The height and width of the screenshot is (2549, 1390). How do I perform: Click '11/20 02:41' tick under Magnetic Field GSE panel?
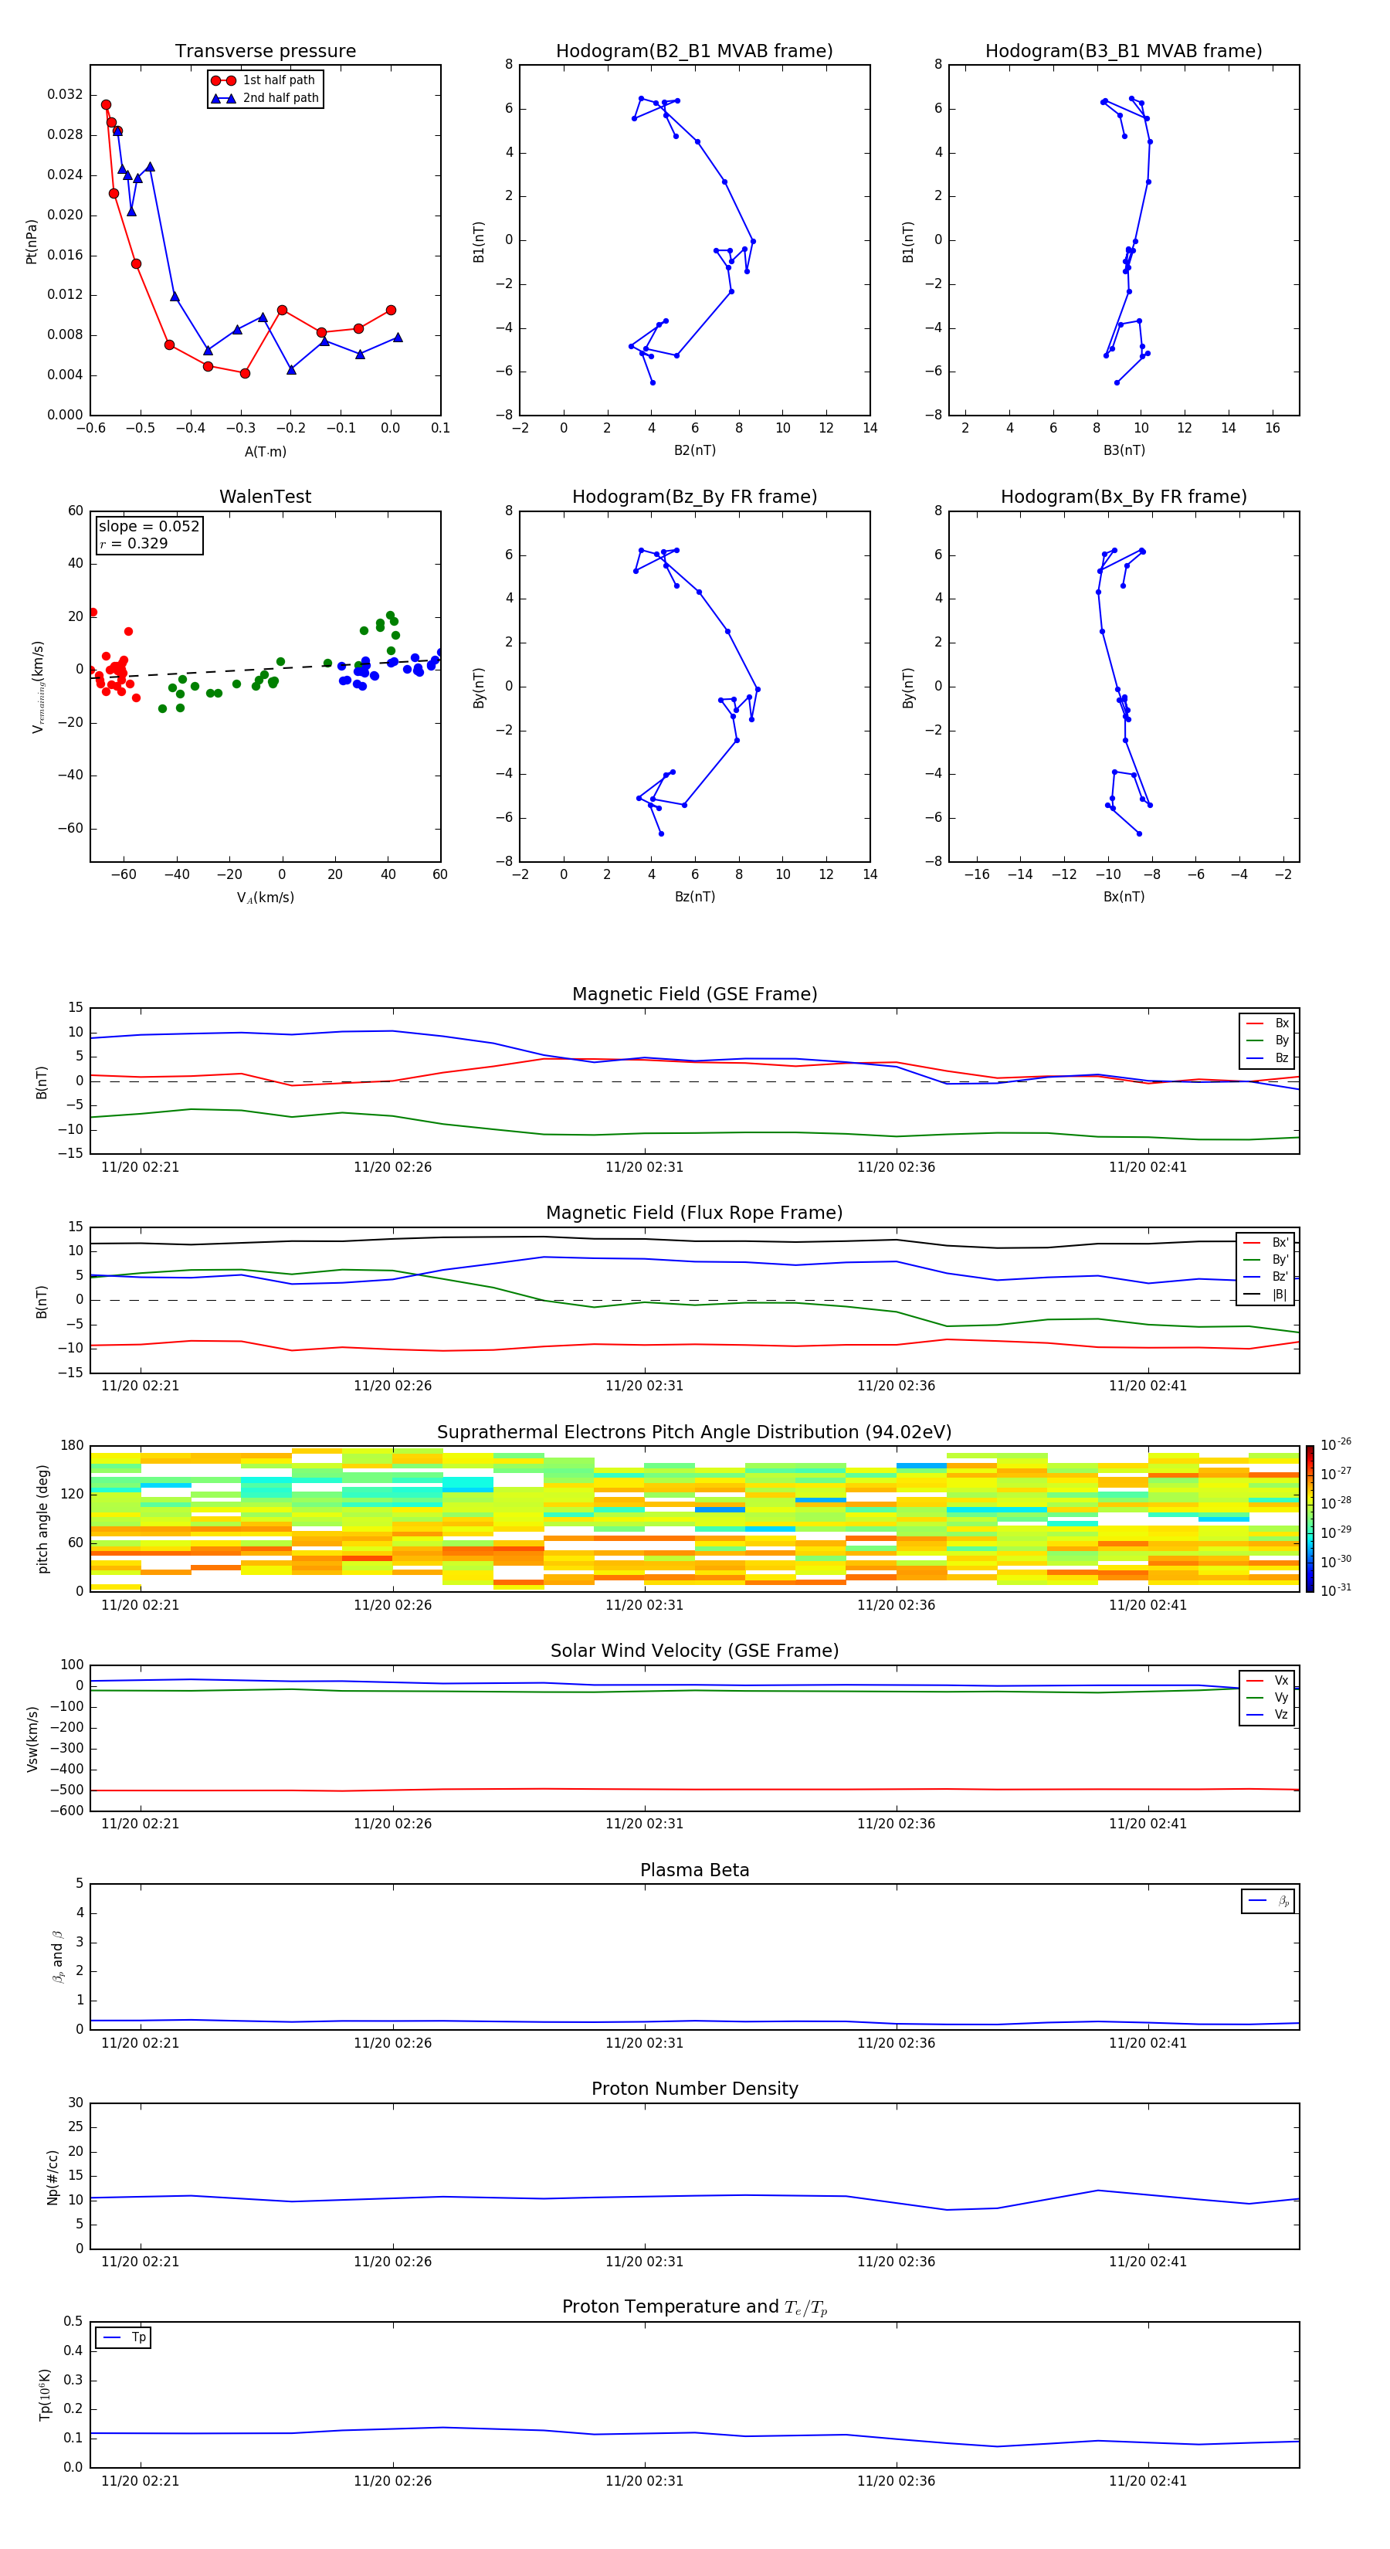1148,1168
